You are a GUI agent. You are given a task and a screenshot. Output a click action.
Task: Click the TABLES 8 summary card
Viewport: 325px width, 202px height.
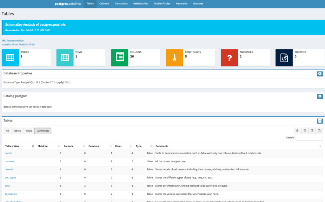[x=26, y=58]
